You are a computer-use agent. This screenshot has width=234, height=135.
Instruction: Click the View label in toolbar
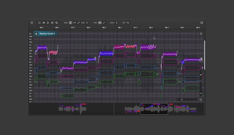pos(95,23)
